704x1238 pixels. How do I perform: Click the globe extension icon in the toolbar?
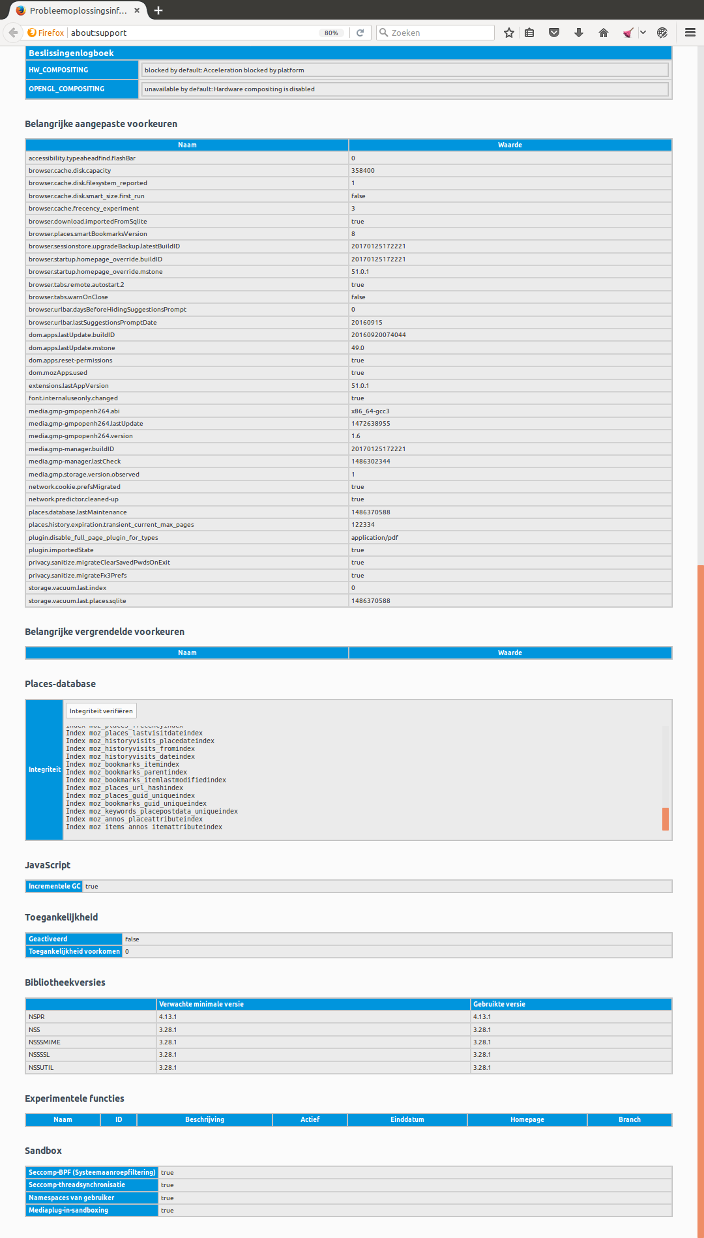662,33
